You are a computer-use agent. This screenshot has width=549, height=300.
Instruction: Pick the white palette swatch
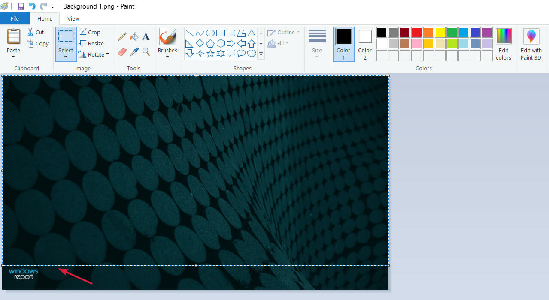(382, 44)
